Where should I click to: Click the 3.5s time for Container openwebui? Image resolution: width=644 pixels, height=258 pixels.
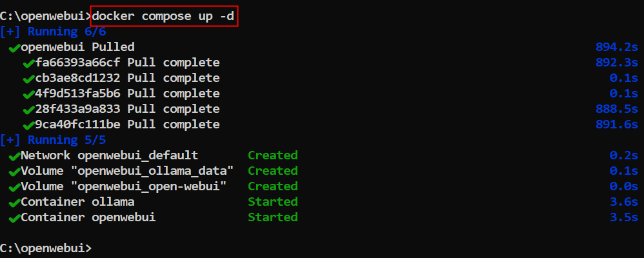pos(623,217)
